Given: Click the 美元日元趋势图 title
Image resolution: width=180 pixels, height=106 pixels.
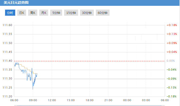Looking at the screenshot, I should (16, 3).
